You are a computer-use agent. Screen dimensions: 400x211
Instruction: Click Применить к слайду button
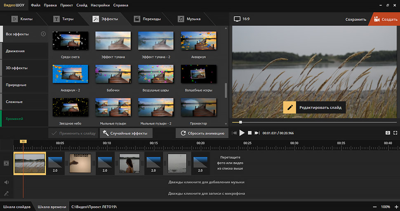point(73,133)
